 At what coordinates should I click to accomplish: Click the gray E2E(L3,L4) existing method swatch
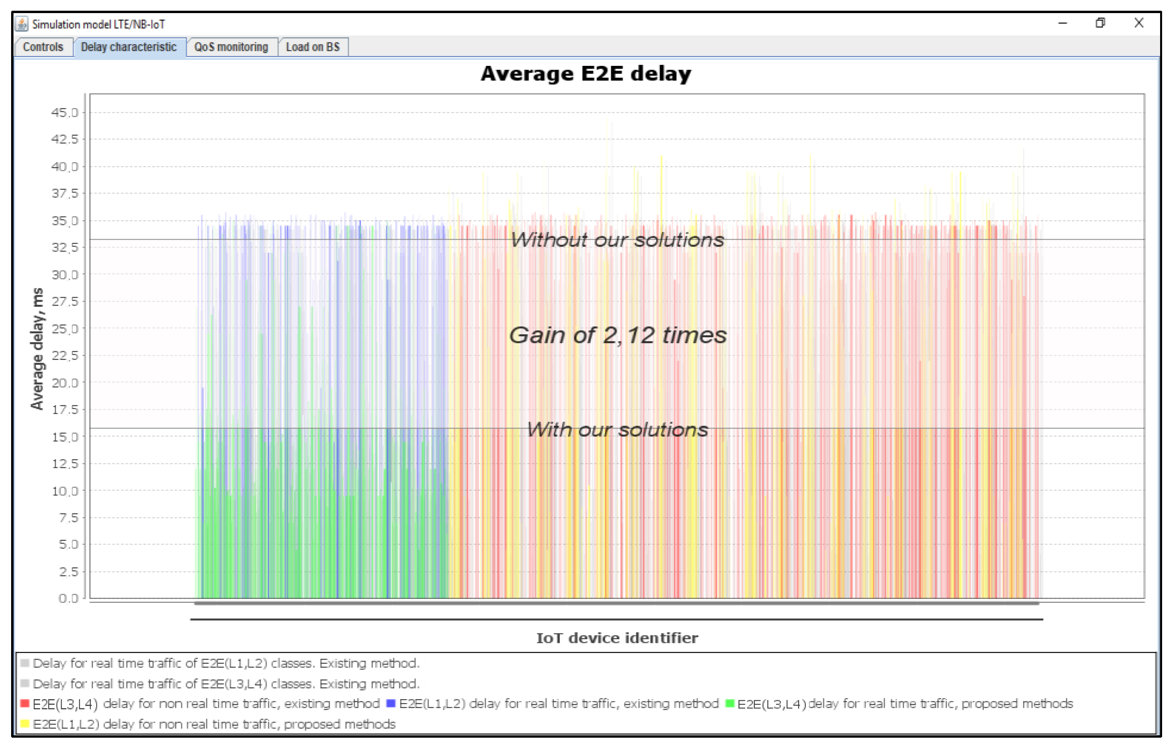click(25, 683)
